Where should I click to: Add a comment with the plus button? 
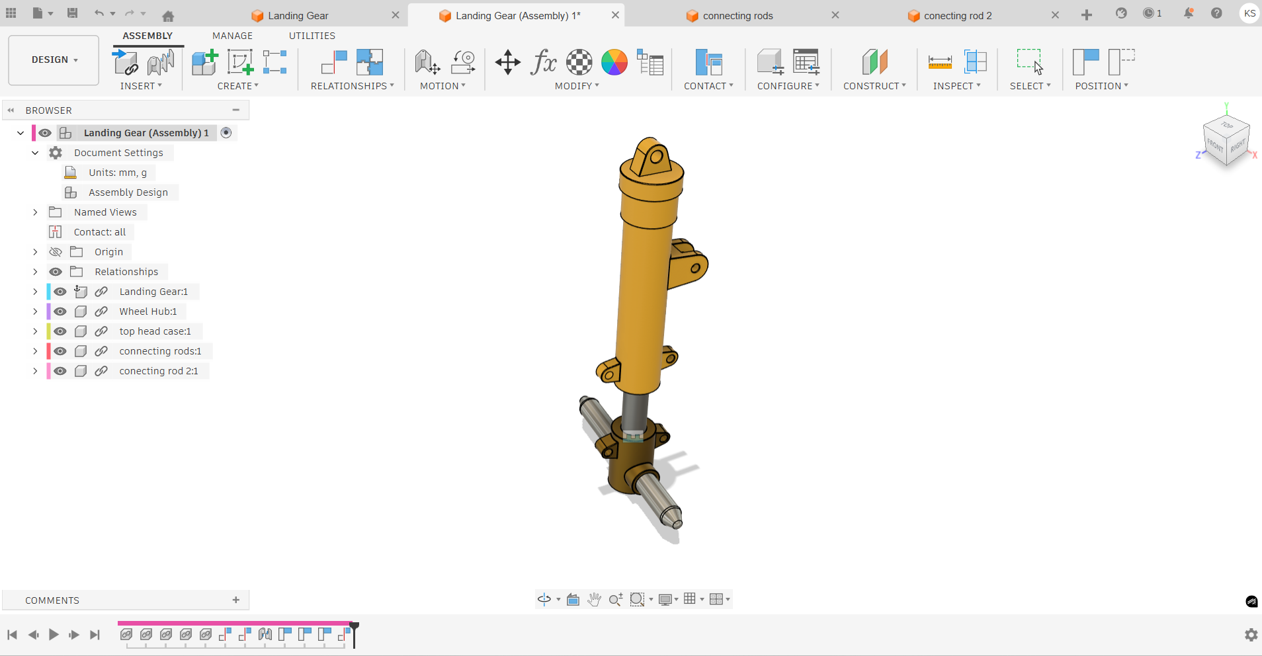pos(236,600)
